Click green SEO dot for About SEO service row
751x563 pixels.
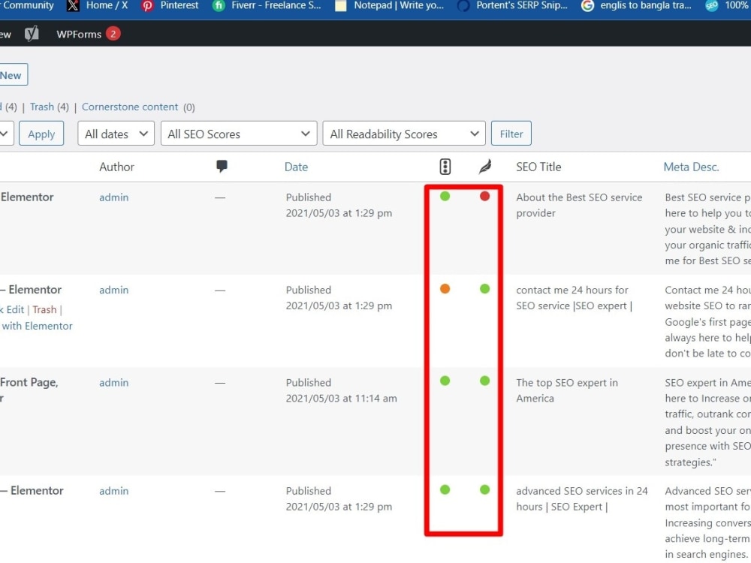[x=445, y=196]
